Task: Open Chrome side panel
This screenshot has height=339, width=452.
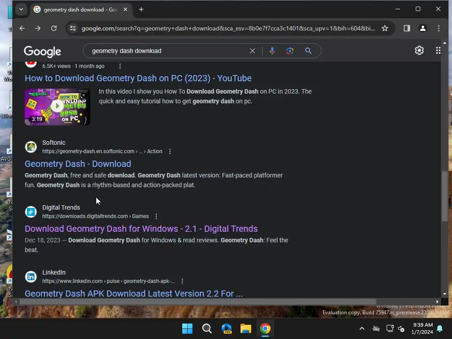Action: 407,28
